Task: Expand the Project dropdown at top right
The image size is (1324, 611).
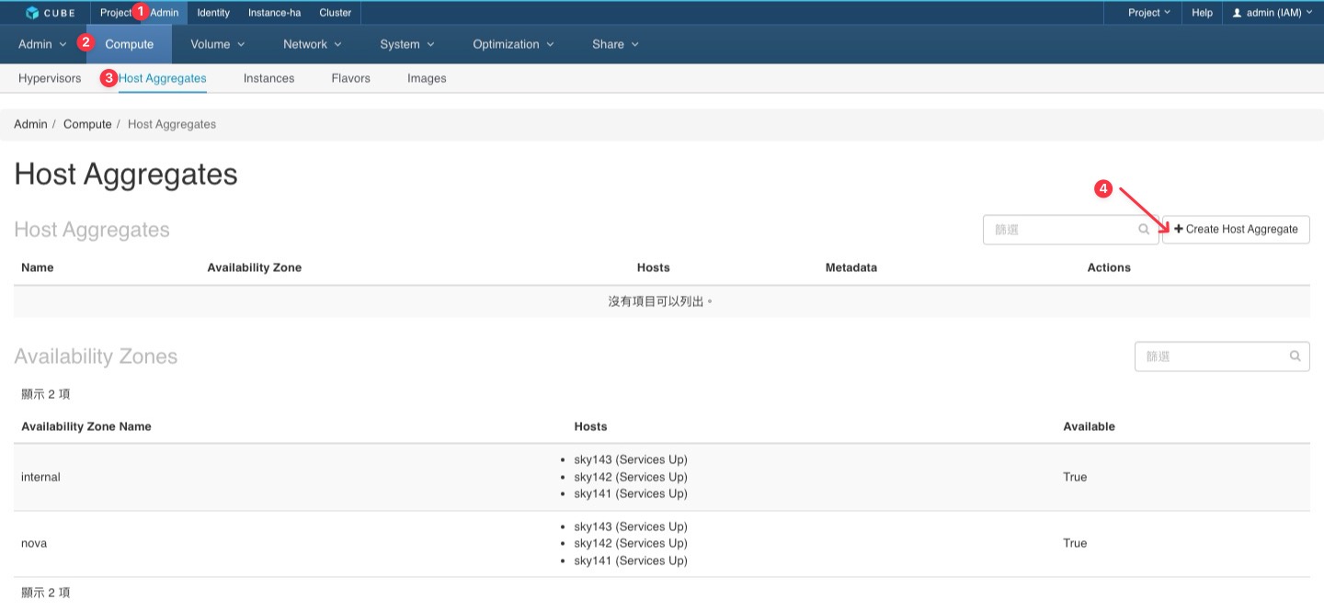Action: 1149,13
